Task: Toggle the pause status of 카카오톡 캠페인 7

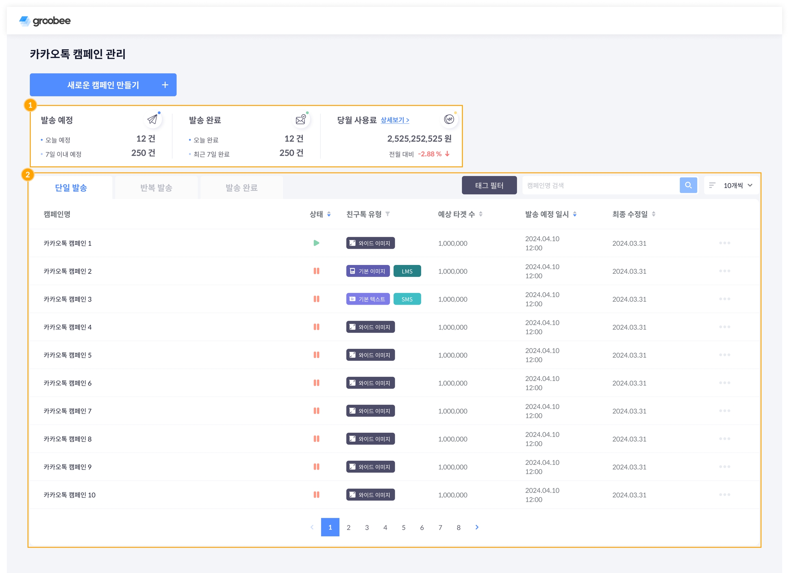Action: pos(316,411)
